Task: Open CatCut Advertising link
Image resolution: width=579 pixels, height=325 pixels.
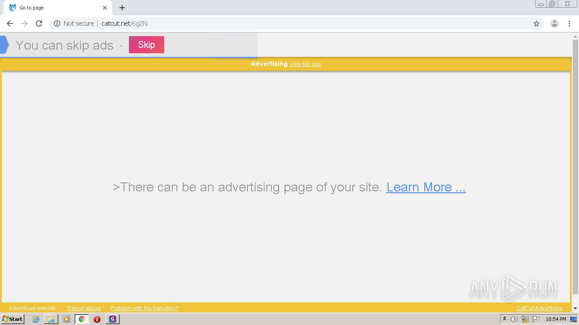Action: click(x=540, y=308)
